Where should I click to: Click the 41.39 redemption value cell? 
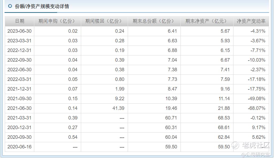(104, 108)
